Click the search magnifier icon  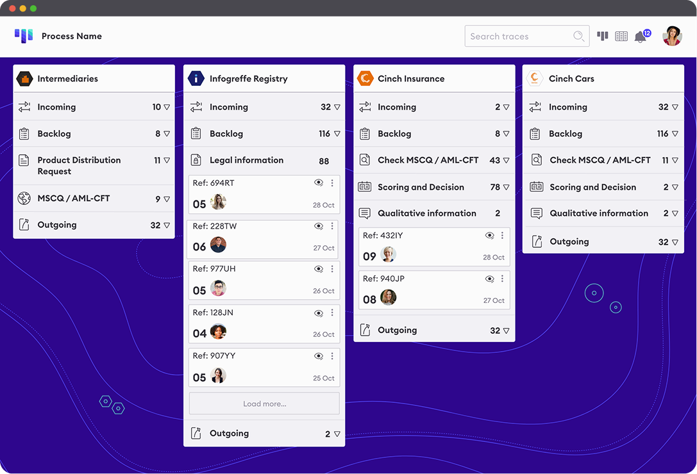(578, 36)
